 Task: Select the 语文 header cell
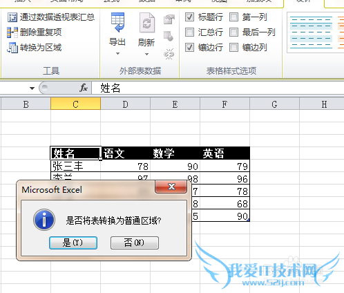tap(126, 153)
